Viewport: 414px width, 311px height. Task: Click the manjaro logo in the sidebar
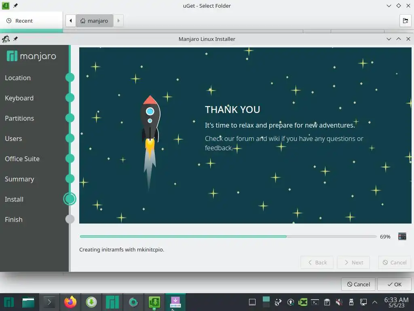pyautogui.click(x=32, y=56)
